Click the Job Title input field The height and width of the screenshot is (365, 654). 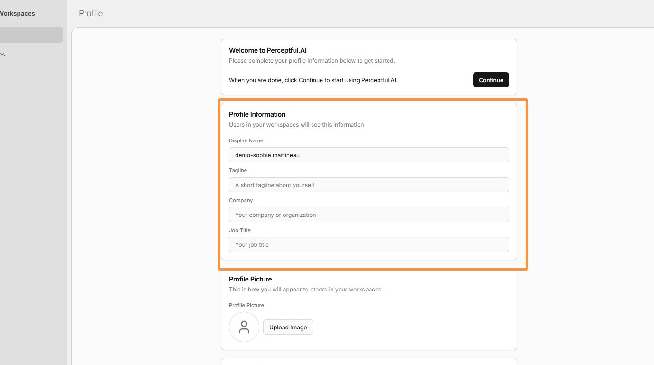pos(369,244)
